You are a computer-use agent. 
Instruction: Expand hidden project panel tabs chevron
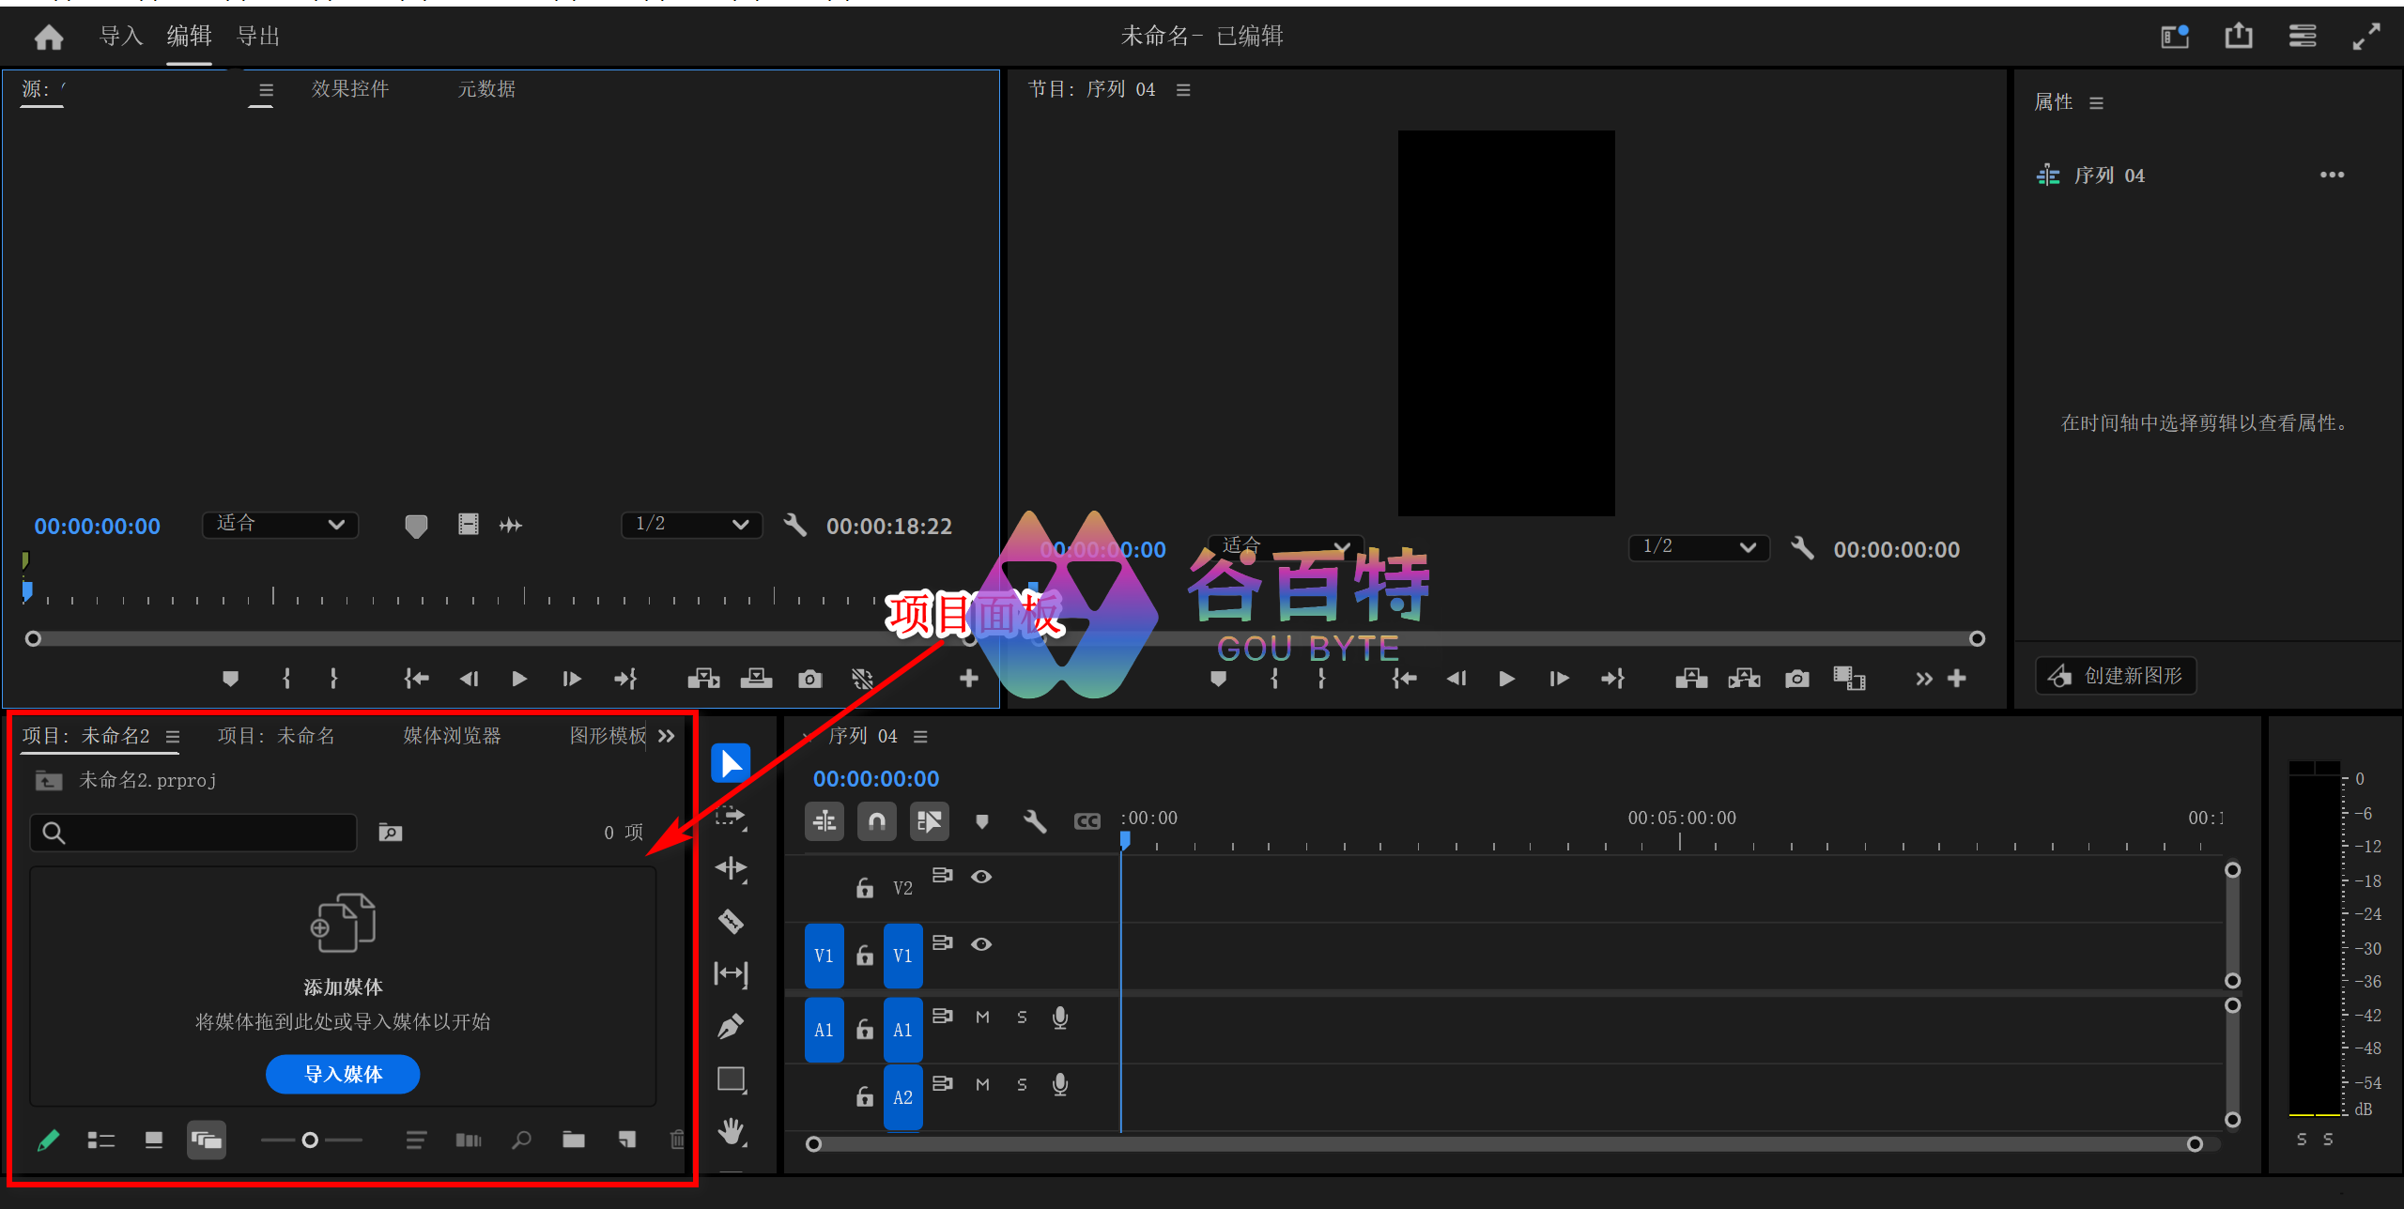point(666,736)
